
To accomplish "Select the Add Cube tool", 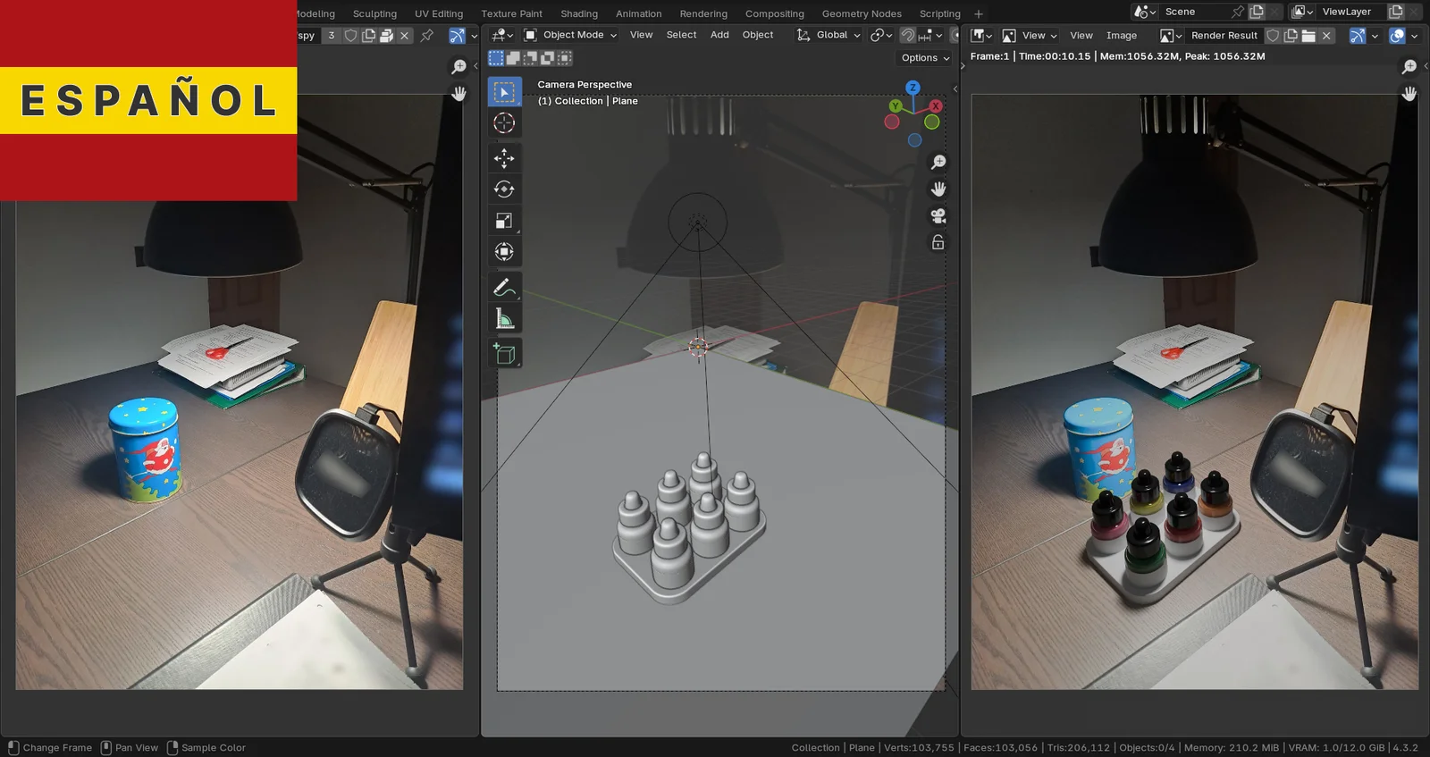I will point(504,354).
